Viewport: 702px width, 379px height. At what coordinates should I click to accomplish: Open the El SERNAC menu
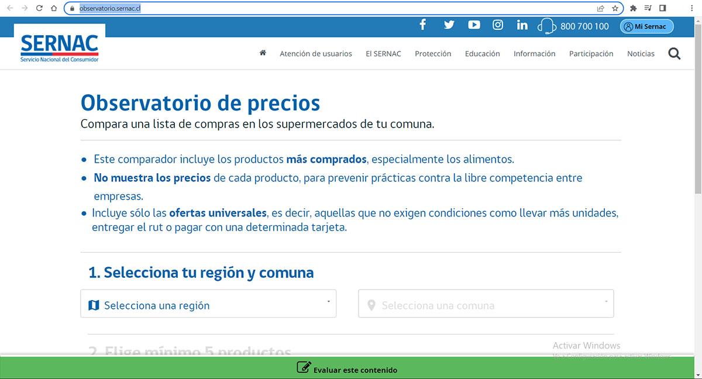pos(383,53)
